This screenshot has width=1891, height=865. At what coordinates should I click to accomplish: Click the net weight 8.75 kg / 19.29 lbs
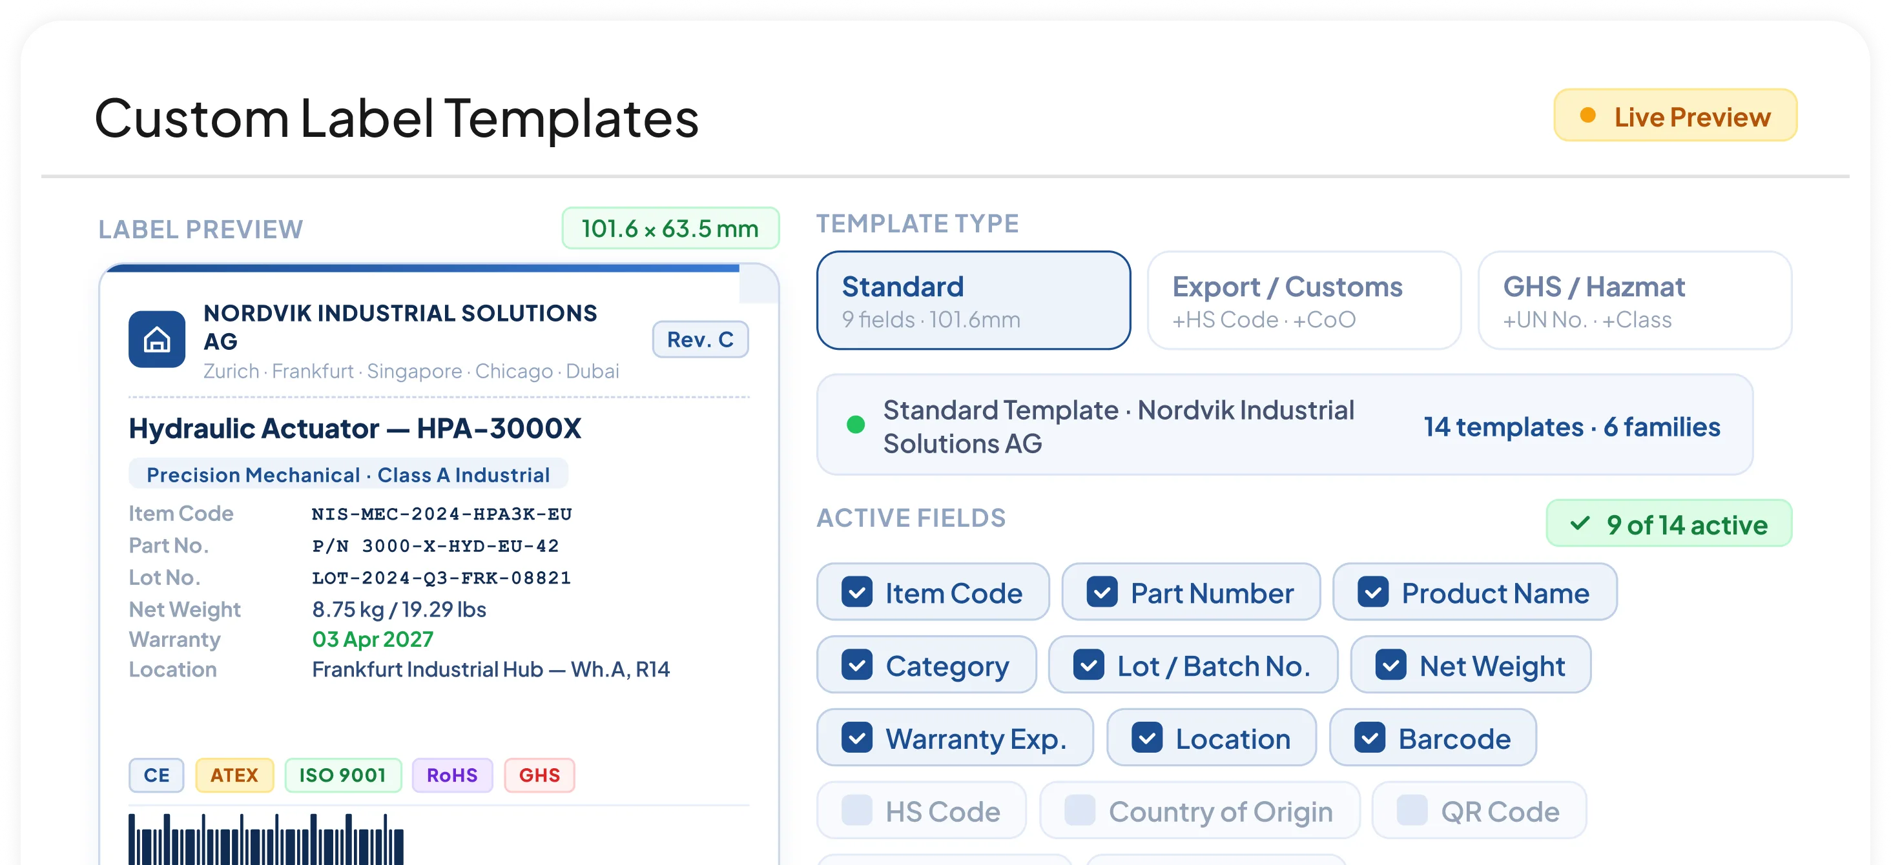[x=399, y=609]
